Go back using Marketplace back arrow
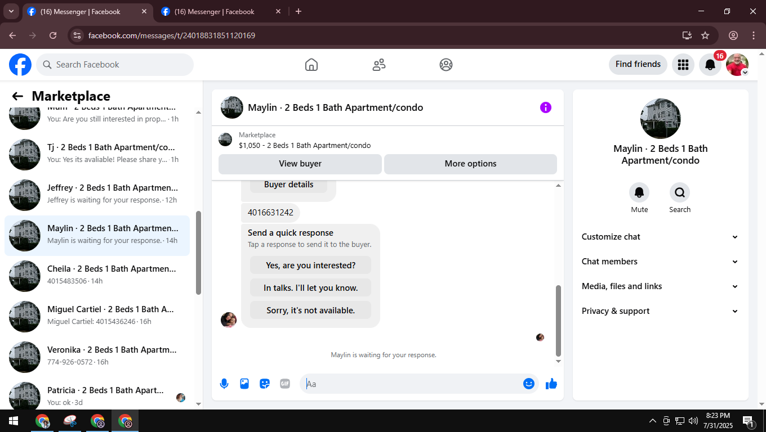 coord(17,96)
